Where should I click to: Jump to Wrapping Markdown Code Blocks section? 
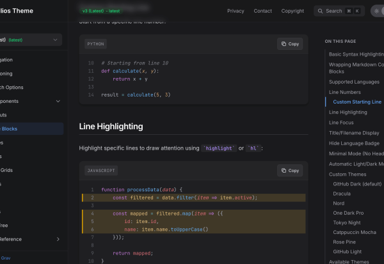coord(356,68)
